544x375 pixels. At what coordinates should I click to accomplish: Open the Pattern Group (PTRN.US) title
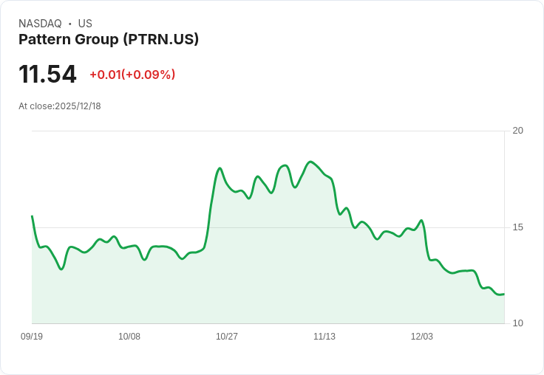(x=109, y=40)
